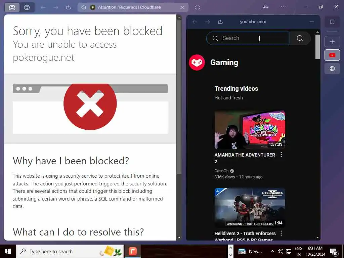Image resolution: width=344 pixels, height=258 pixels.
Task: Open the orange app icon on taskbar
Action: click(133, 251)
